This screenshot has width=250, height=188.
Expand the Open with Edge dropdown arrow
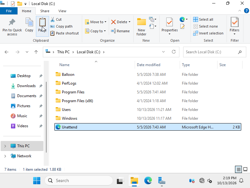187,19
